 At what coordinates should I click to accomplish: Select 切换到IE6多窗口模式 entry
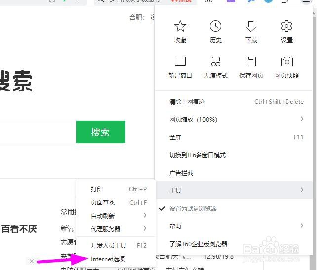[234, 155]
